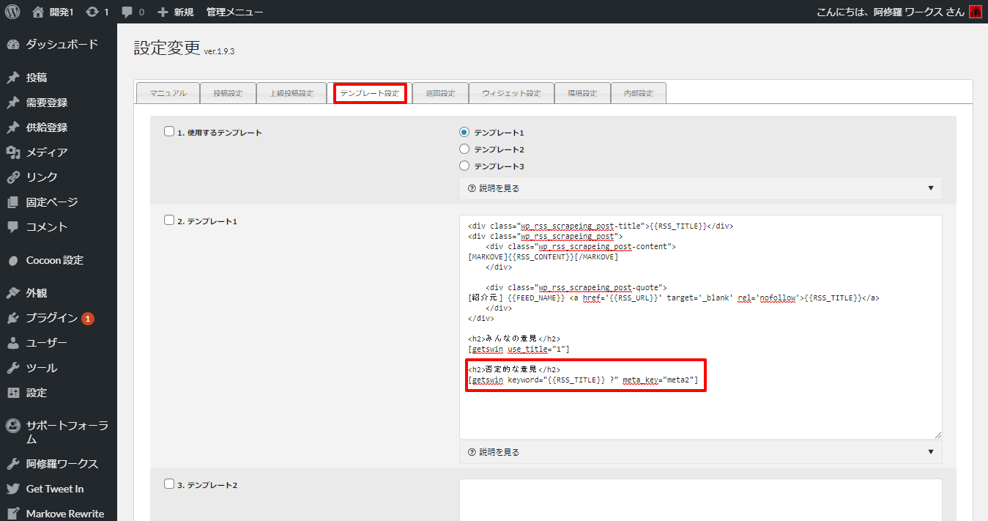Open updates via the circular arrows icon
The height and width of the screenshot is (521, 988).
click(x=92, y=12)
